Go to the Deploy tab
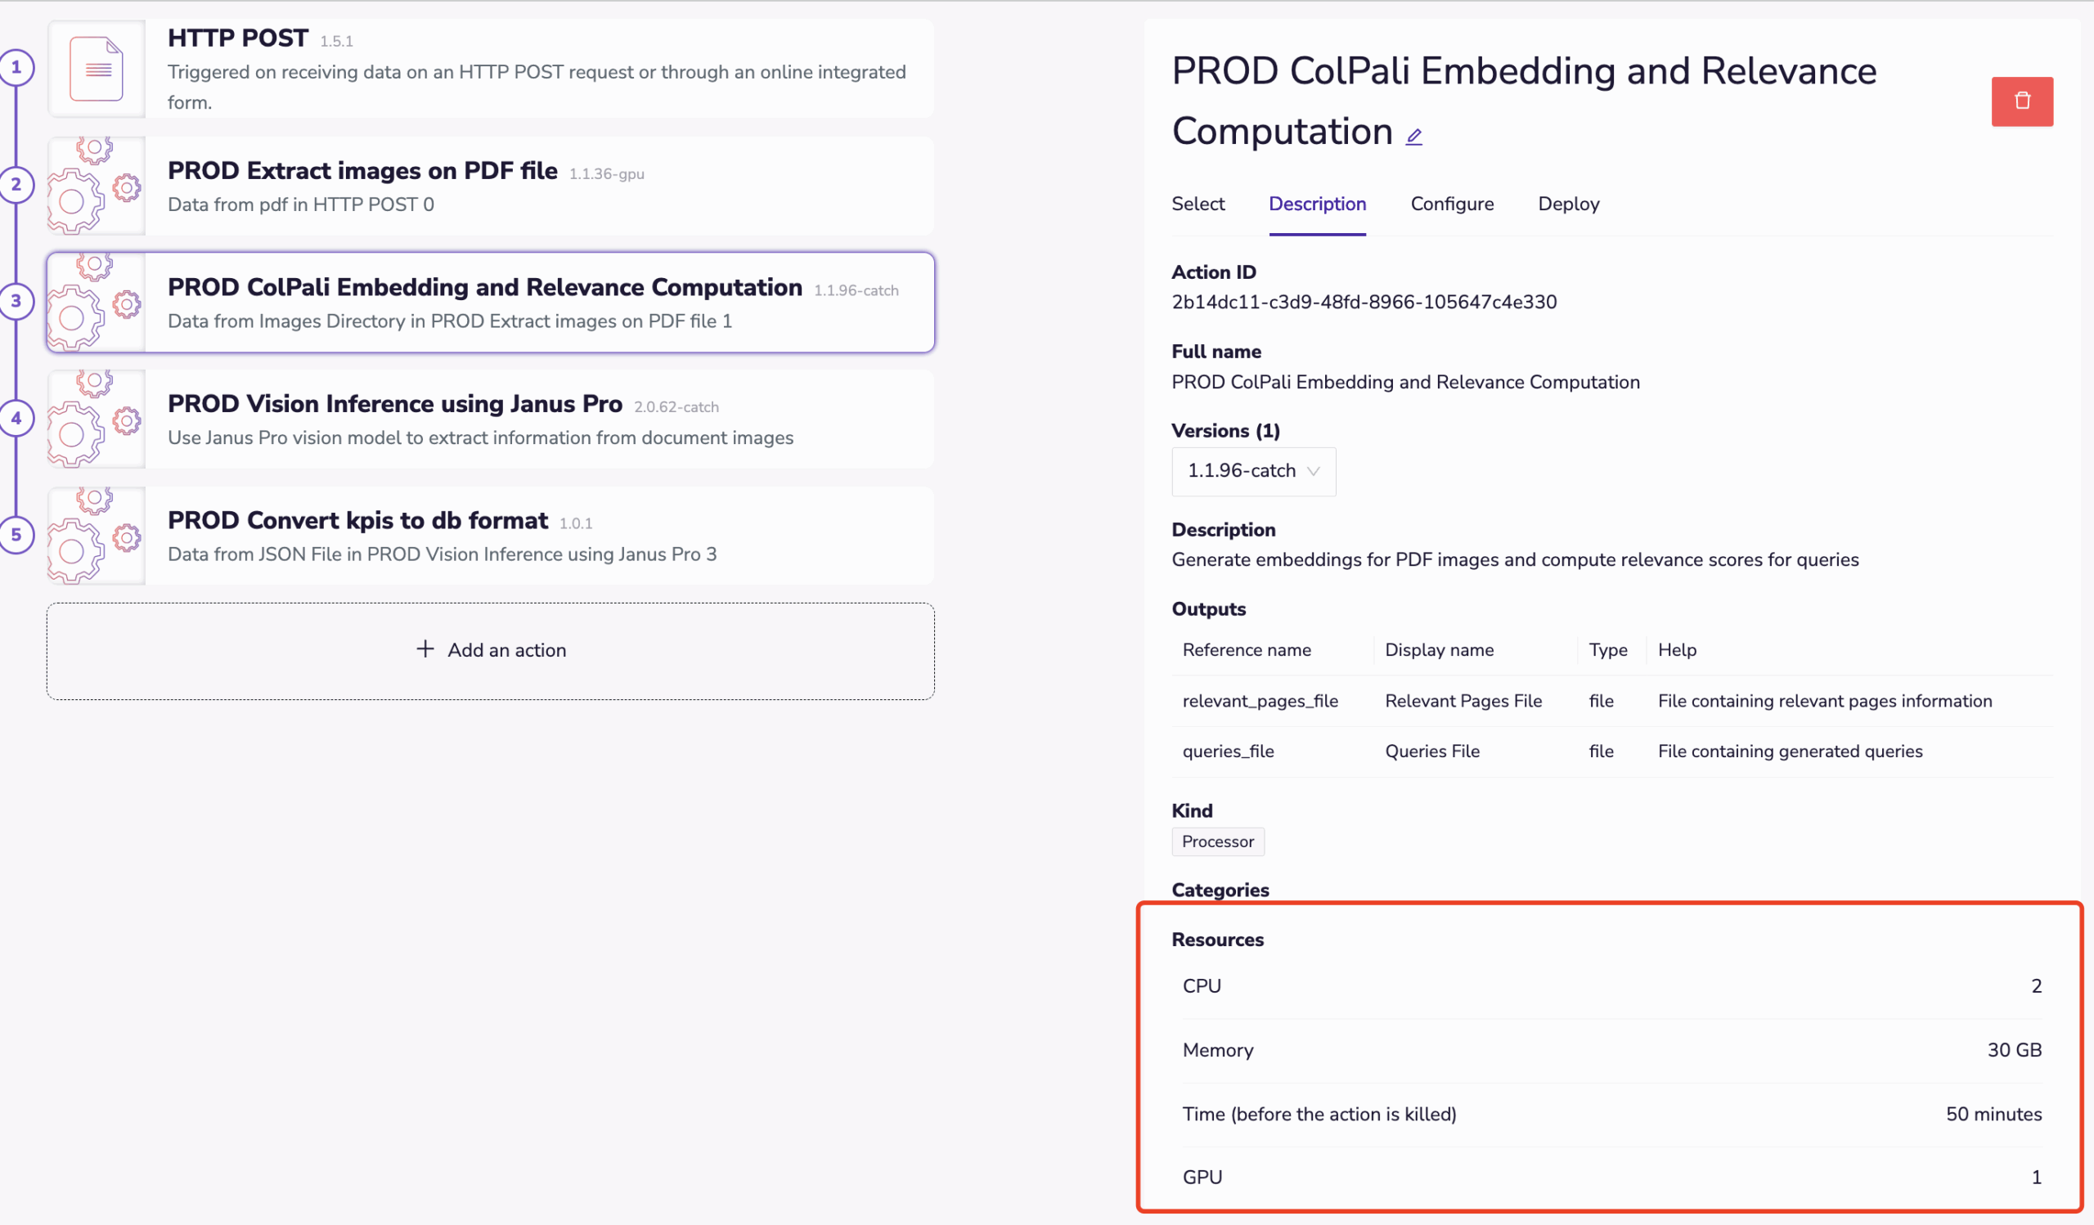The image size is (2094, 1225). tap(1568, 204)
